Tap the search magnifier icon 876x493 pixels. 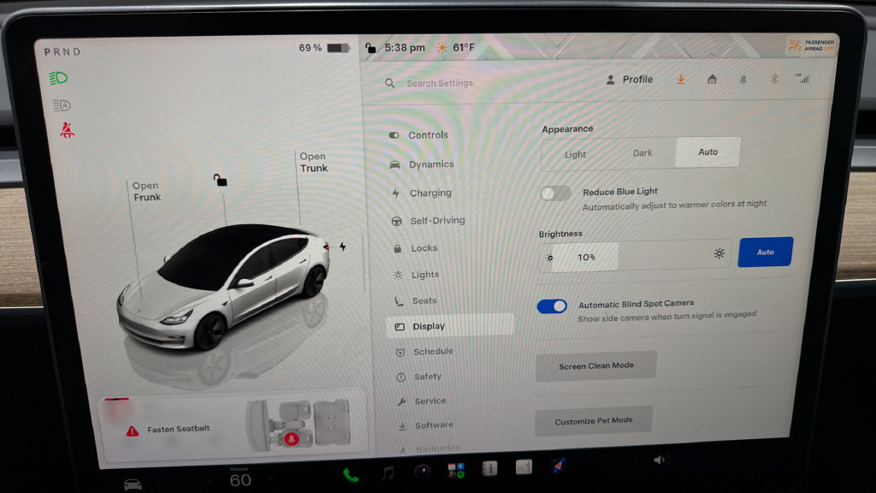389,83
